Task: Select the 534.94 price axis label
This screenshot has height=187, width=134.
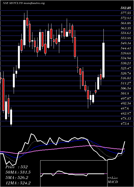Action: 125,58
